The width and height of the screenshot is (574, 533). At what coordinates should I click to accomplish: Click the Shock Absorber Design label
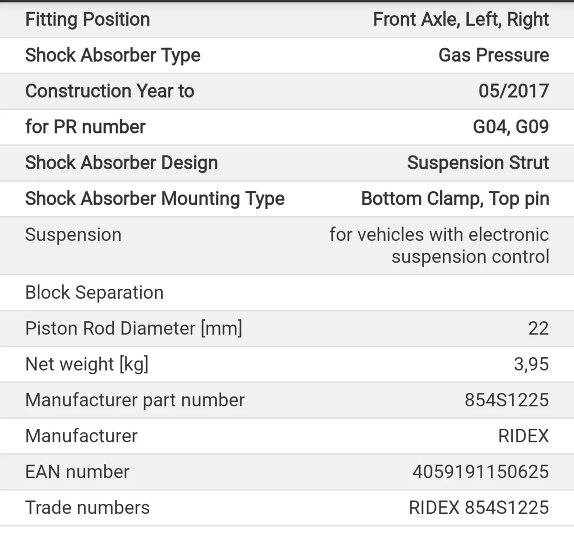pyautogui.click(x=121, y=163)
